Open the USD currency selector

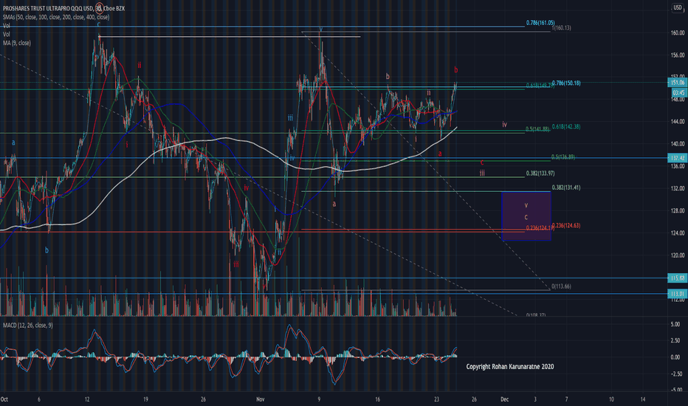tap(678, 7)
